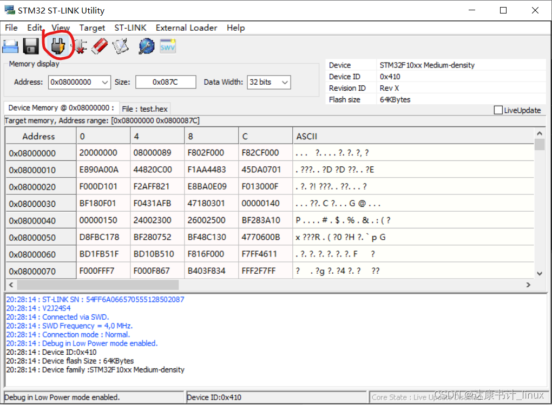
Task: Open the File menu
Action: [11, 28]
